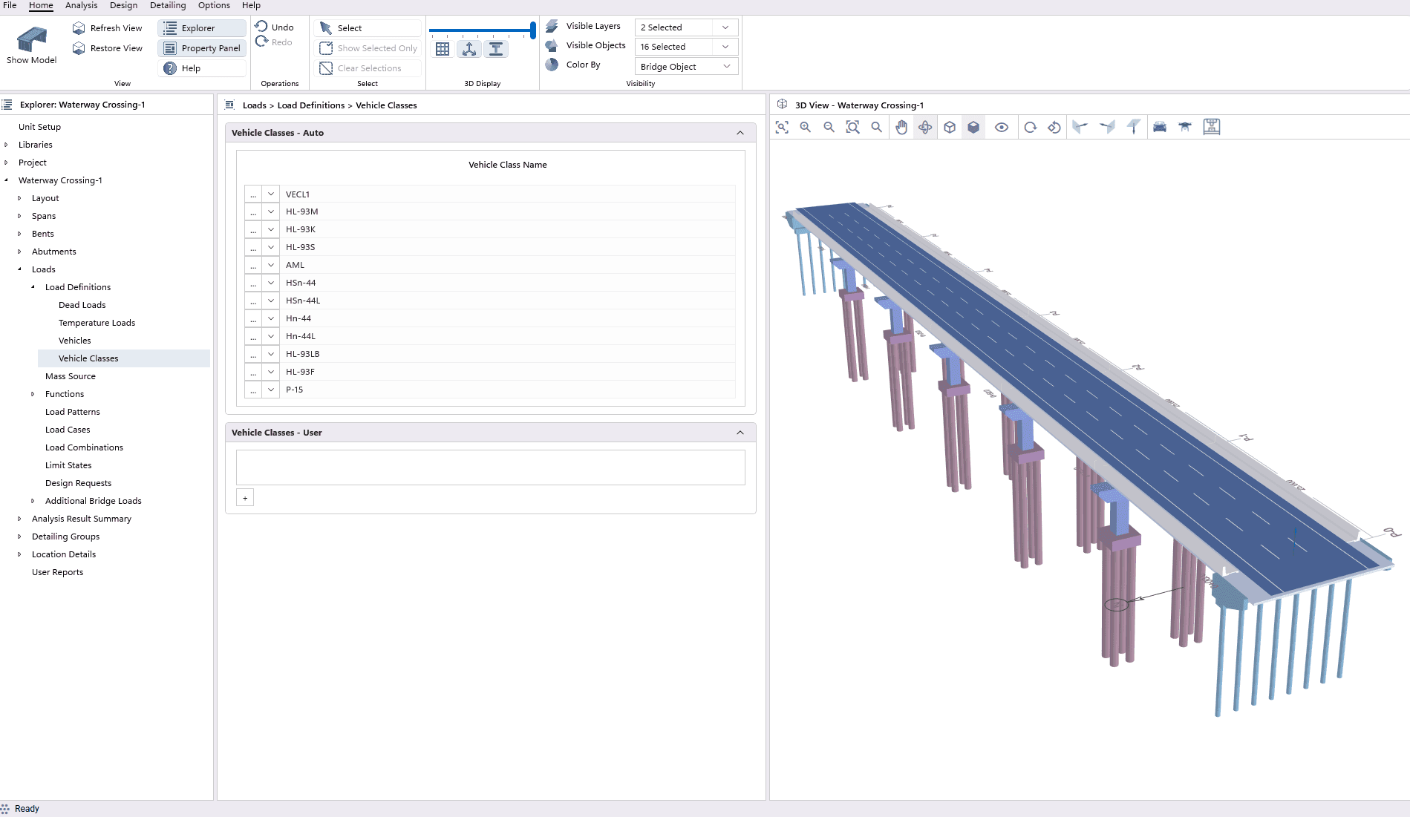Click the zoom in magnifier icon
This screenshot has width=1410, height=817.
pos(806,127)
